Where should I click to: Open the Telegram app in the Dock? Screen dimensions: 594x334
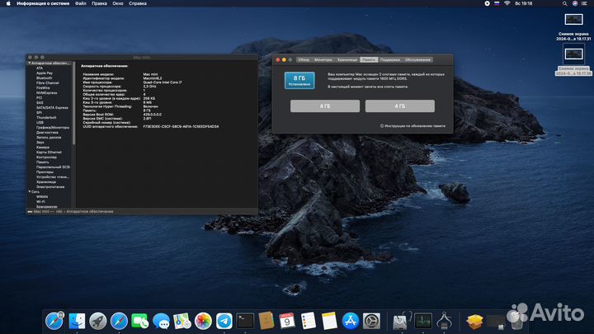coord(224,319)
